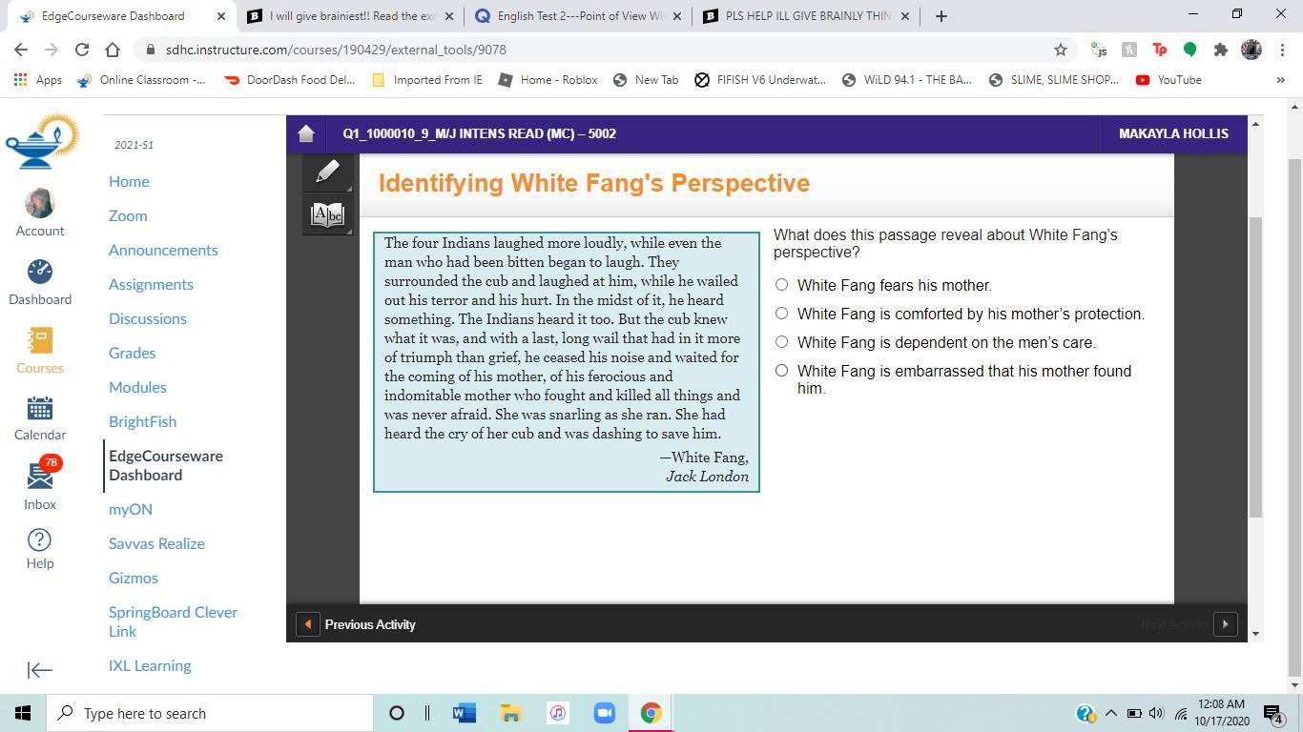1303x732 pixels.
Task: Switch to 'I will give brainiest' tab
Action: pos(352,16)
